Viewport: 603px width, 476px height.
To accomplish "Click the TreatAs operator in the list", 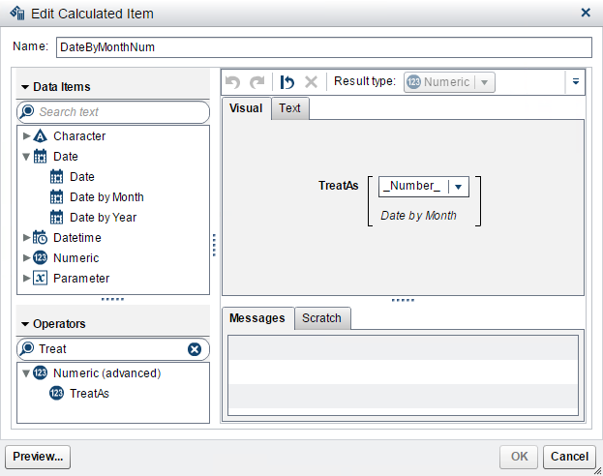I will point(89,393).
